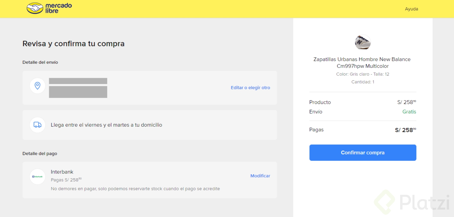Screen dimensions: 454x217
Task: Click the Mercado Libre logo
Action: 49,8
